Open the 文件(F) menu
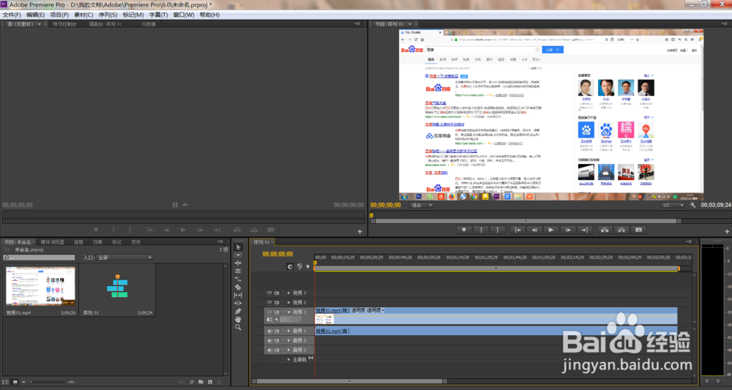The image size is (732, 390). [12, 15]
